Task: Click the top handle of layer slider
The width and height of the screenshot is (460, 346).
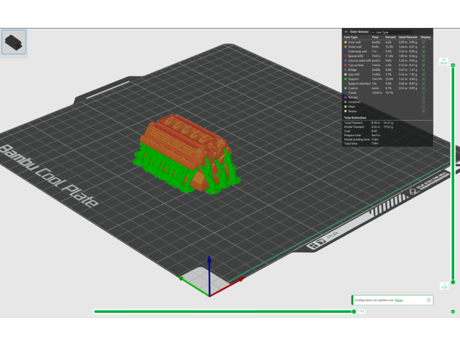Action: pyautogui.click(x=453, y=66)
